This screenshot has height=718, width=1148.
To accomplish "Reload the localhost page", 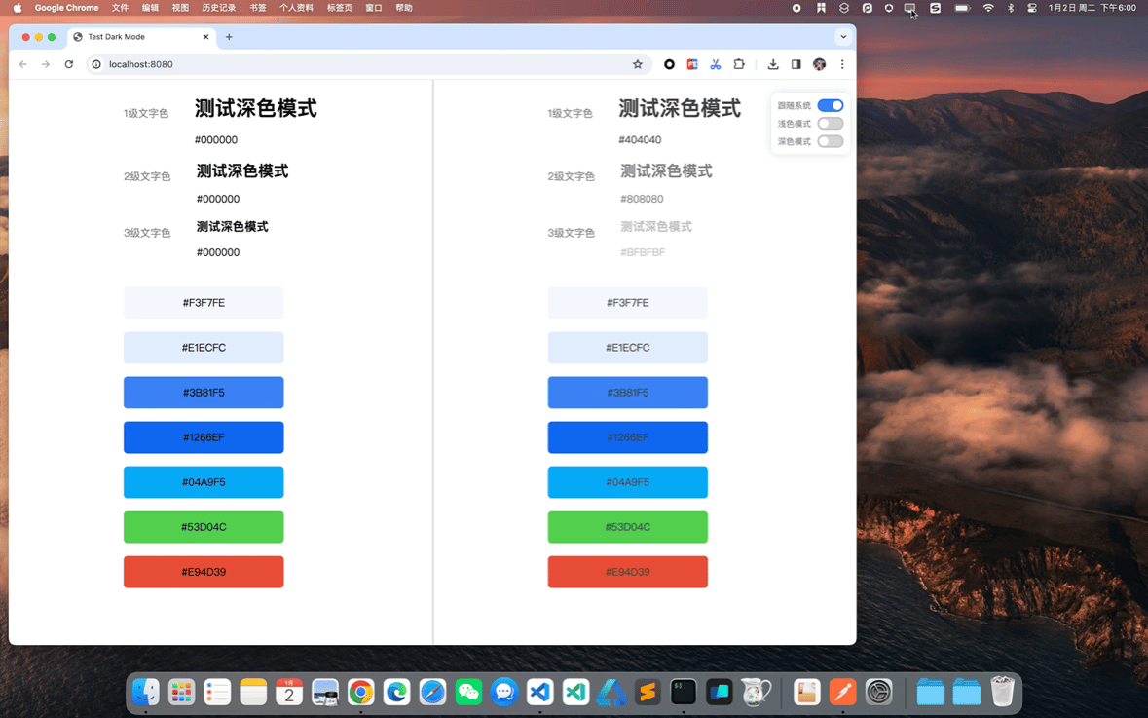I will (x=69, y=64).
